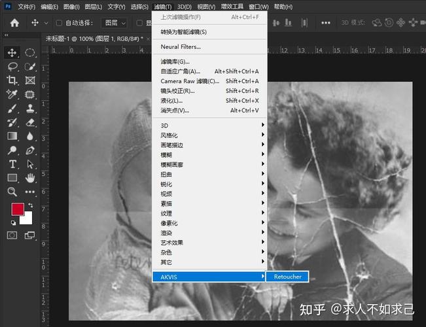Viewport: 426px width, 327px height.
Task: Click the red foreground color swatch
Action: click(x=17, y=209)
